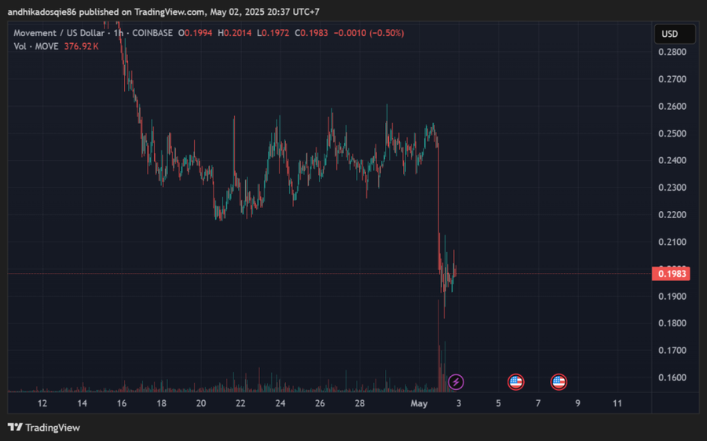Click date 7 on the time axis
This screenshot has width=707, height=441.
click(538, 403)
